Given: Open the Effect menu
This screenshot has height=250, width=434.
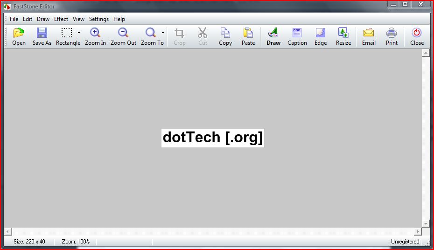Looking at the screenshot, I should click(61, 19).
